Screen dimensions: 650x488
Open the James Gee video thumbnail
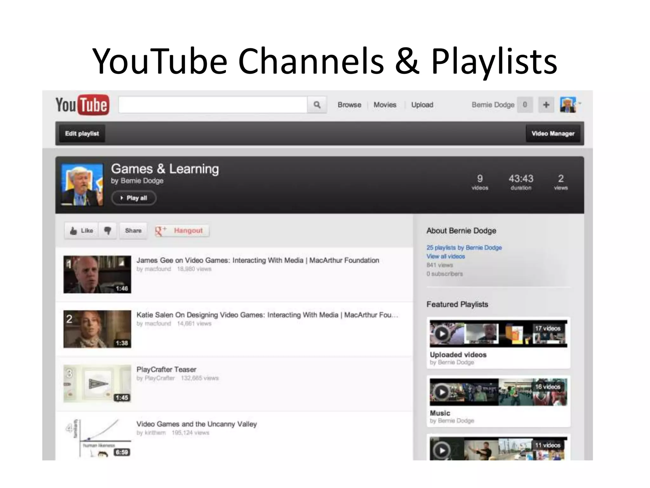[x=97, y=274]
